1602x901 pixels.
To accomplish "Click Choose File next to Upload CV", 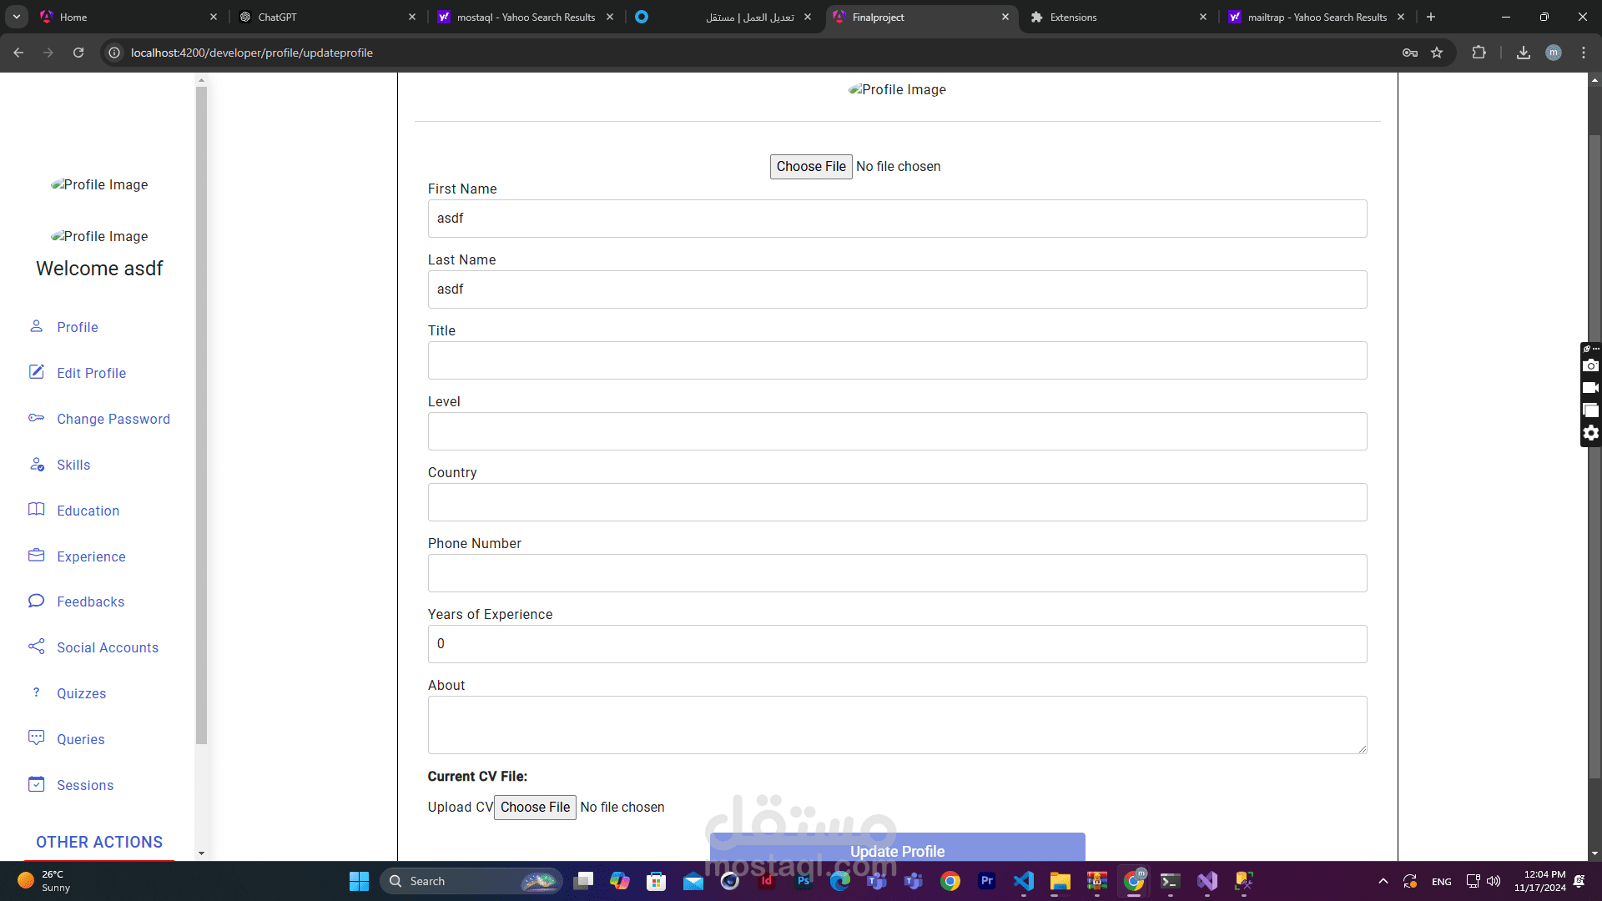I will click(535, 807).
